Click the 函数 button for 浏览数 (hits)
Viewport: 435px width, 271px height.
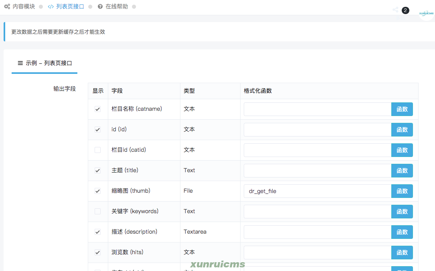click(402, 253)
